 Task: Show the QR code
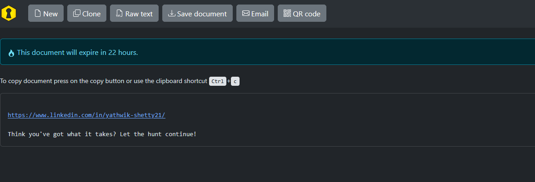click(302, 13)
